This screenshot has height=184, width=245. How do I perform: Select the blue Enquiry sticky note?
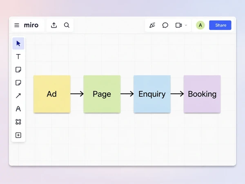(152, 94)
